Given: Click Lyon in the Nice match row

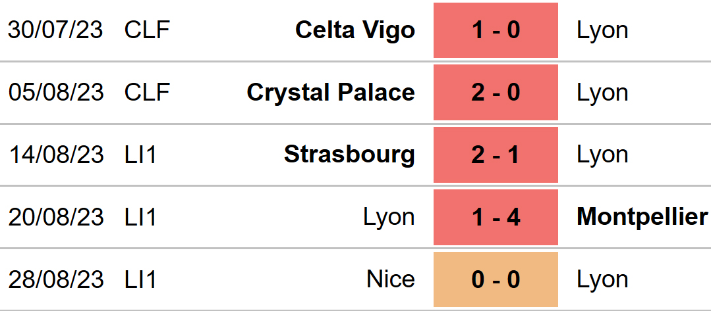Looking at the screenshot, I should coord(602,279).
